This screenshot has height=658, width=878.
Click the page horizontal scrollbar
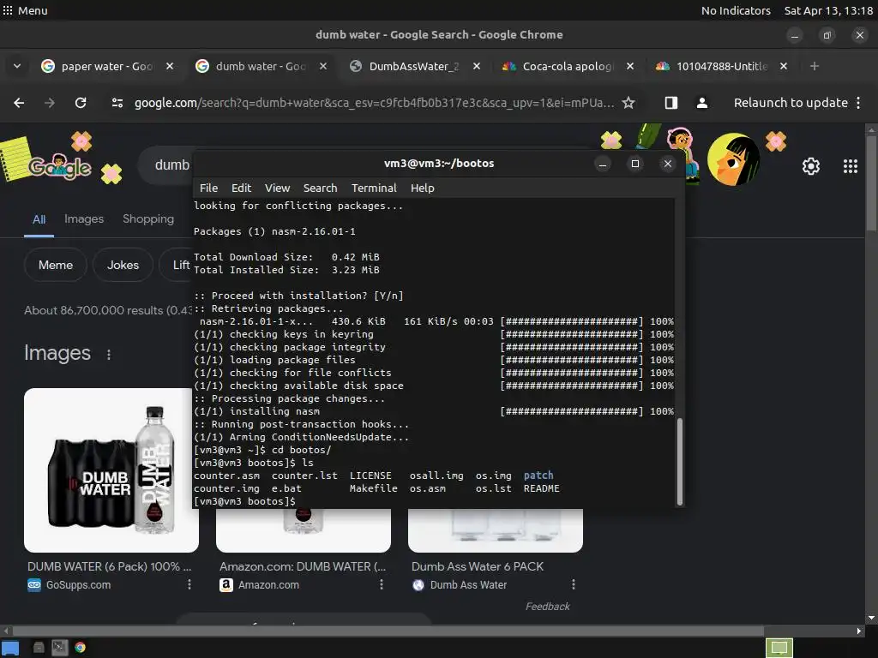tap(387, 631)
